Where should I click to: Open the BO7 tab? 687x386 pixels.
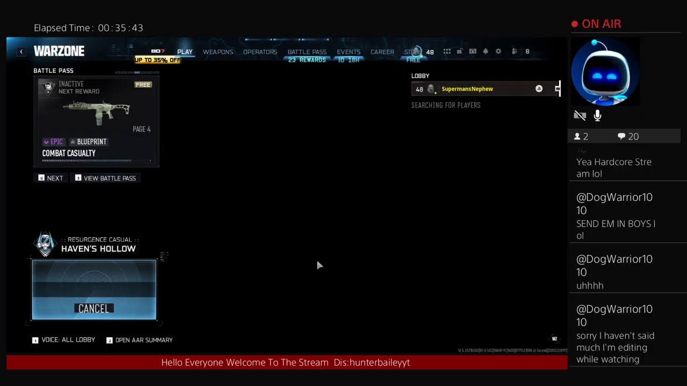click(158, 51)
